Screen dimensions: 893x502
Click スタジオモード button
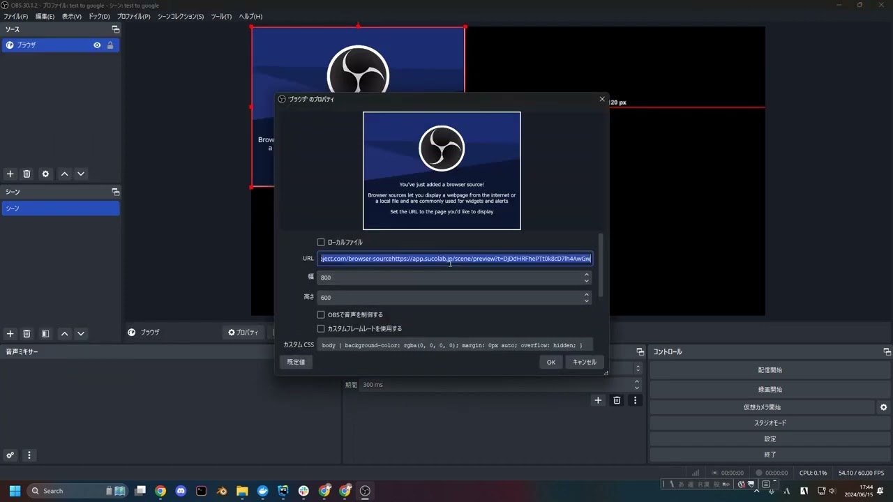[770, 423]
